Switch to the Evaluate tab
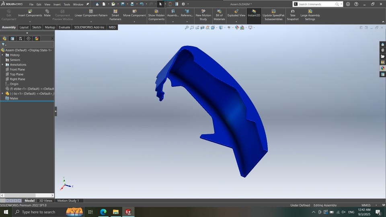 pyautogui.click(x=64, y=27)
